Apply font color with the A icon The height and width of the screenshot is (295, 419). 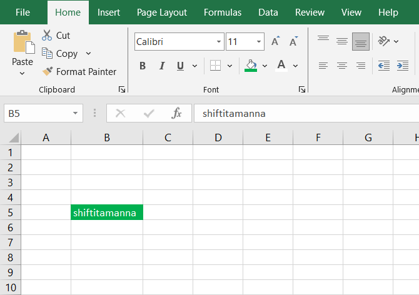[281, 66]
